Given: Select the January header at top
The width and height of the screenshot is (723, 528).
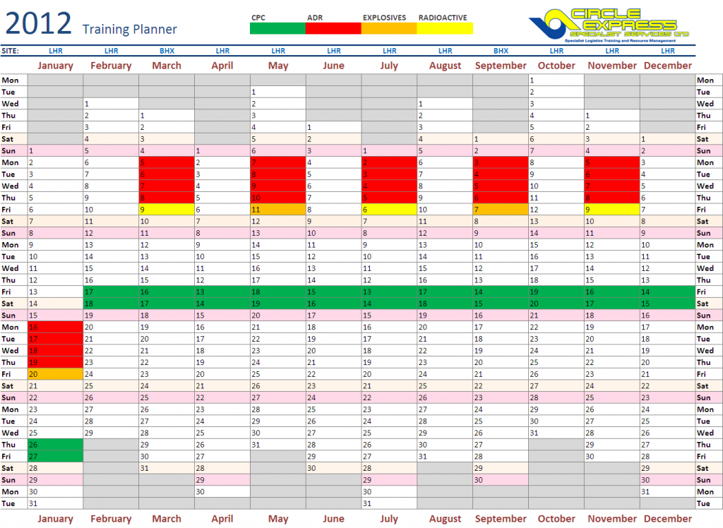Looking at the screenshot, I should point(55,66).
